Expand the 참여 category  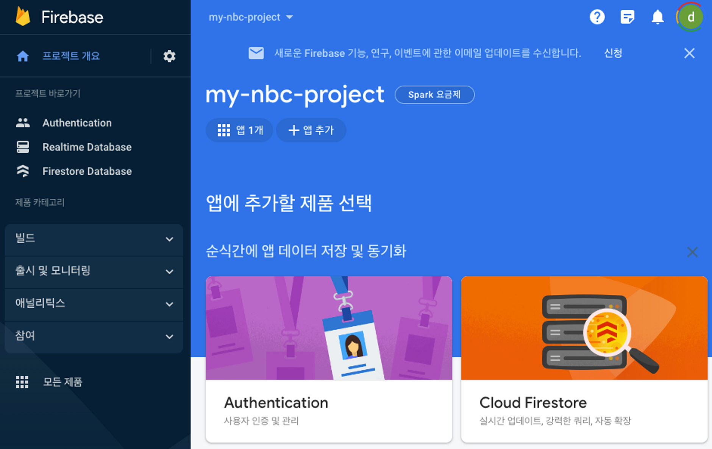point(94,336)
